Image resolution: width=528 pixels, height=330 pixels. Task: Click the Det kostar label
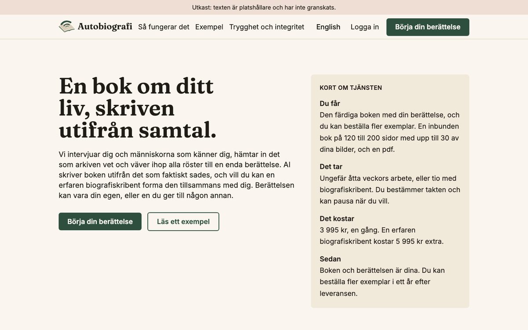point(337,219)
